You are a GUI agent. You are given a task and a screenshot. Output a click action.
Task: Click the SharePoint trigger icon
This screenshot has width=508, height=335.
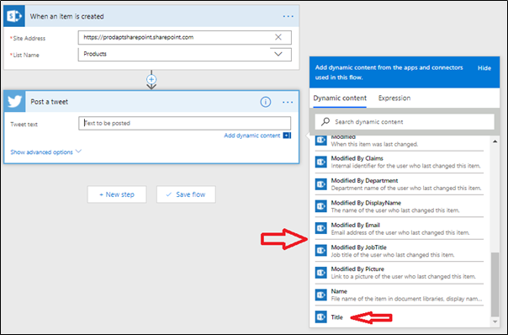coord(14,16)
